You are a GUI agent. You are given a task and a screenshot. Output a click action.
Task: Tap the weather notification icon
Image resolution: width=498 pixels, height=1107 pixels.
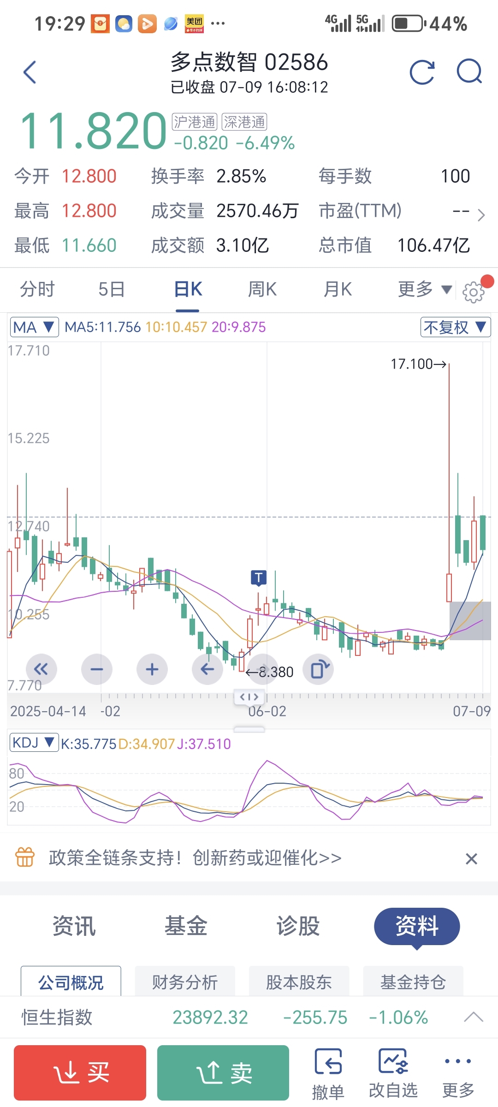(x=124, y=24)
